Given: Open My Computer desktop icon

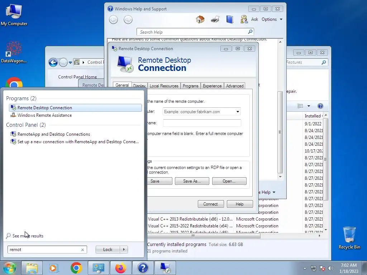Looking at the screenshot, I should tap(14, 14).
